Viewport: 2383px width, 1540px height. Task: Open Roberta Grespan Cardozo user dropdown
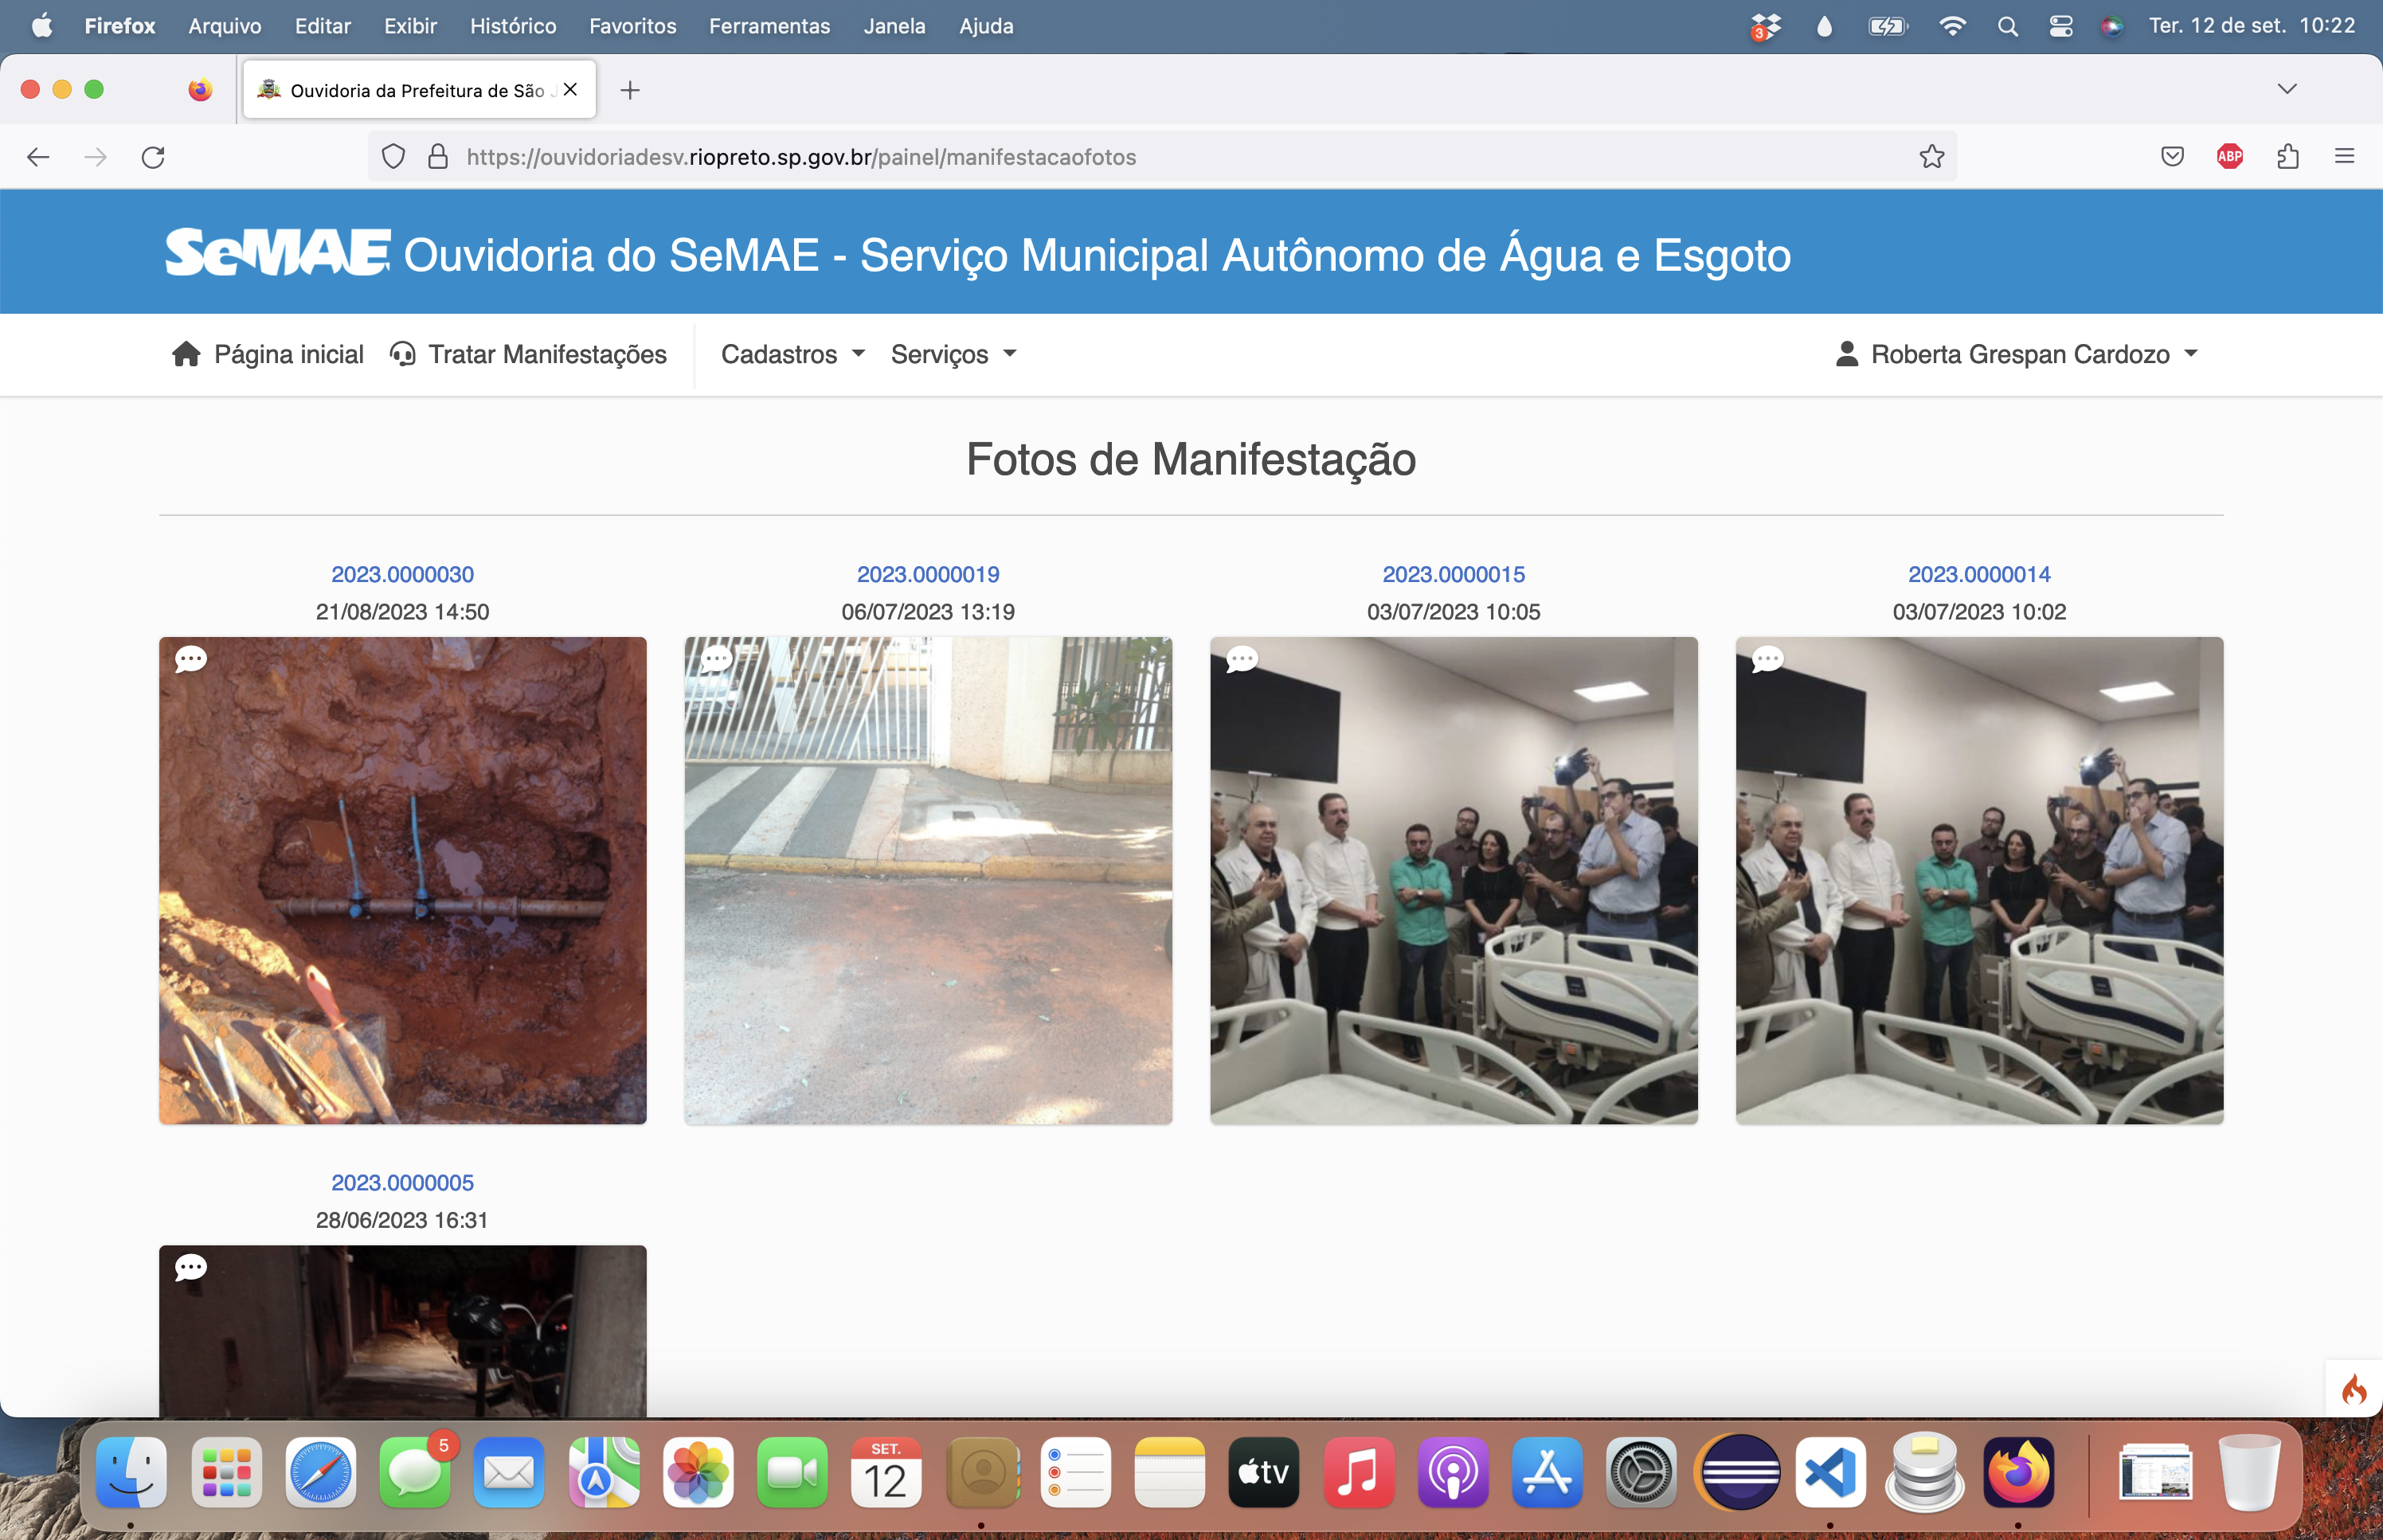coord(2018,354)
